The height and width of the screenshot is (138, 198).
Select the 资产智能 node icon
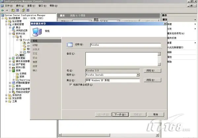point(14,65)
